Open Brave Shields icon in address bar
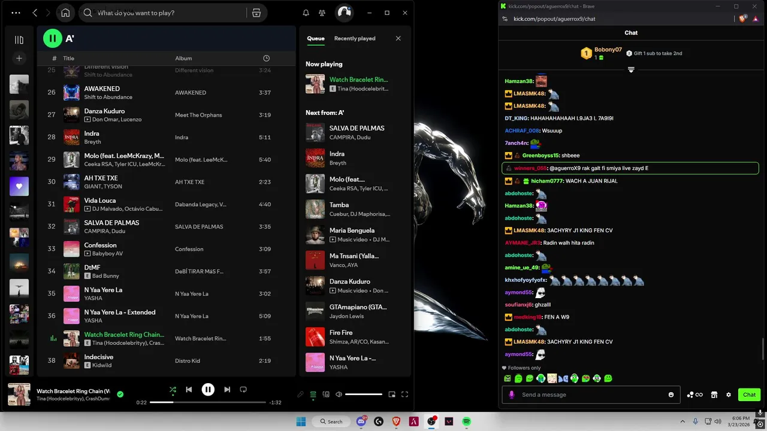 click(x=744, y=19)
